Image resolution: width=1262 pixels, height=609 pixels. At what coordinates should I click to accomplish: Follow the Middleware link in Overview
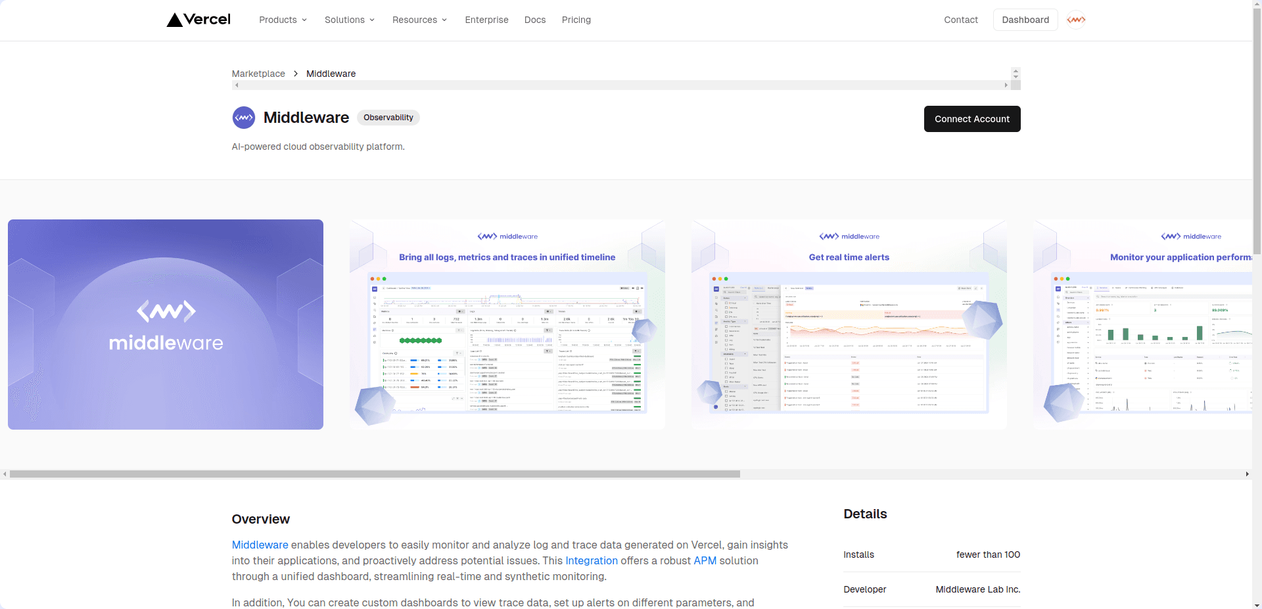(x=260, y=545)
